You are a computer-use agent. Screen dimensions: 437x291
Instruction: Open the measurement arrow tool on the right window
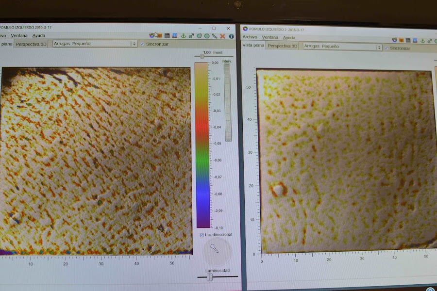tap(430, 40)
